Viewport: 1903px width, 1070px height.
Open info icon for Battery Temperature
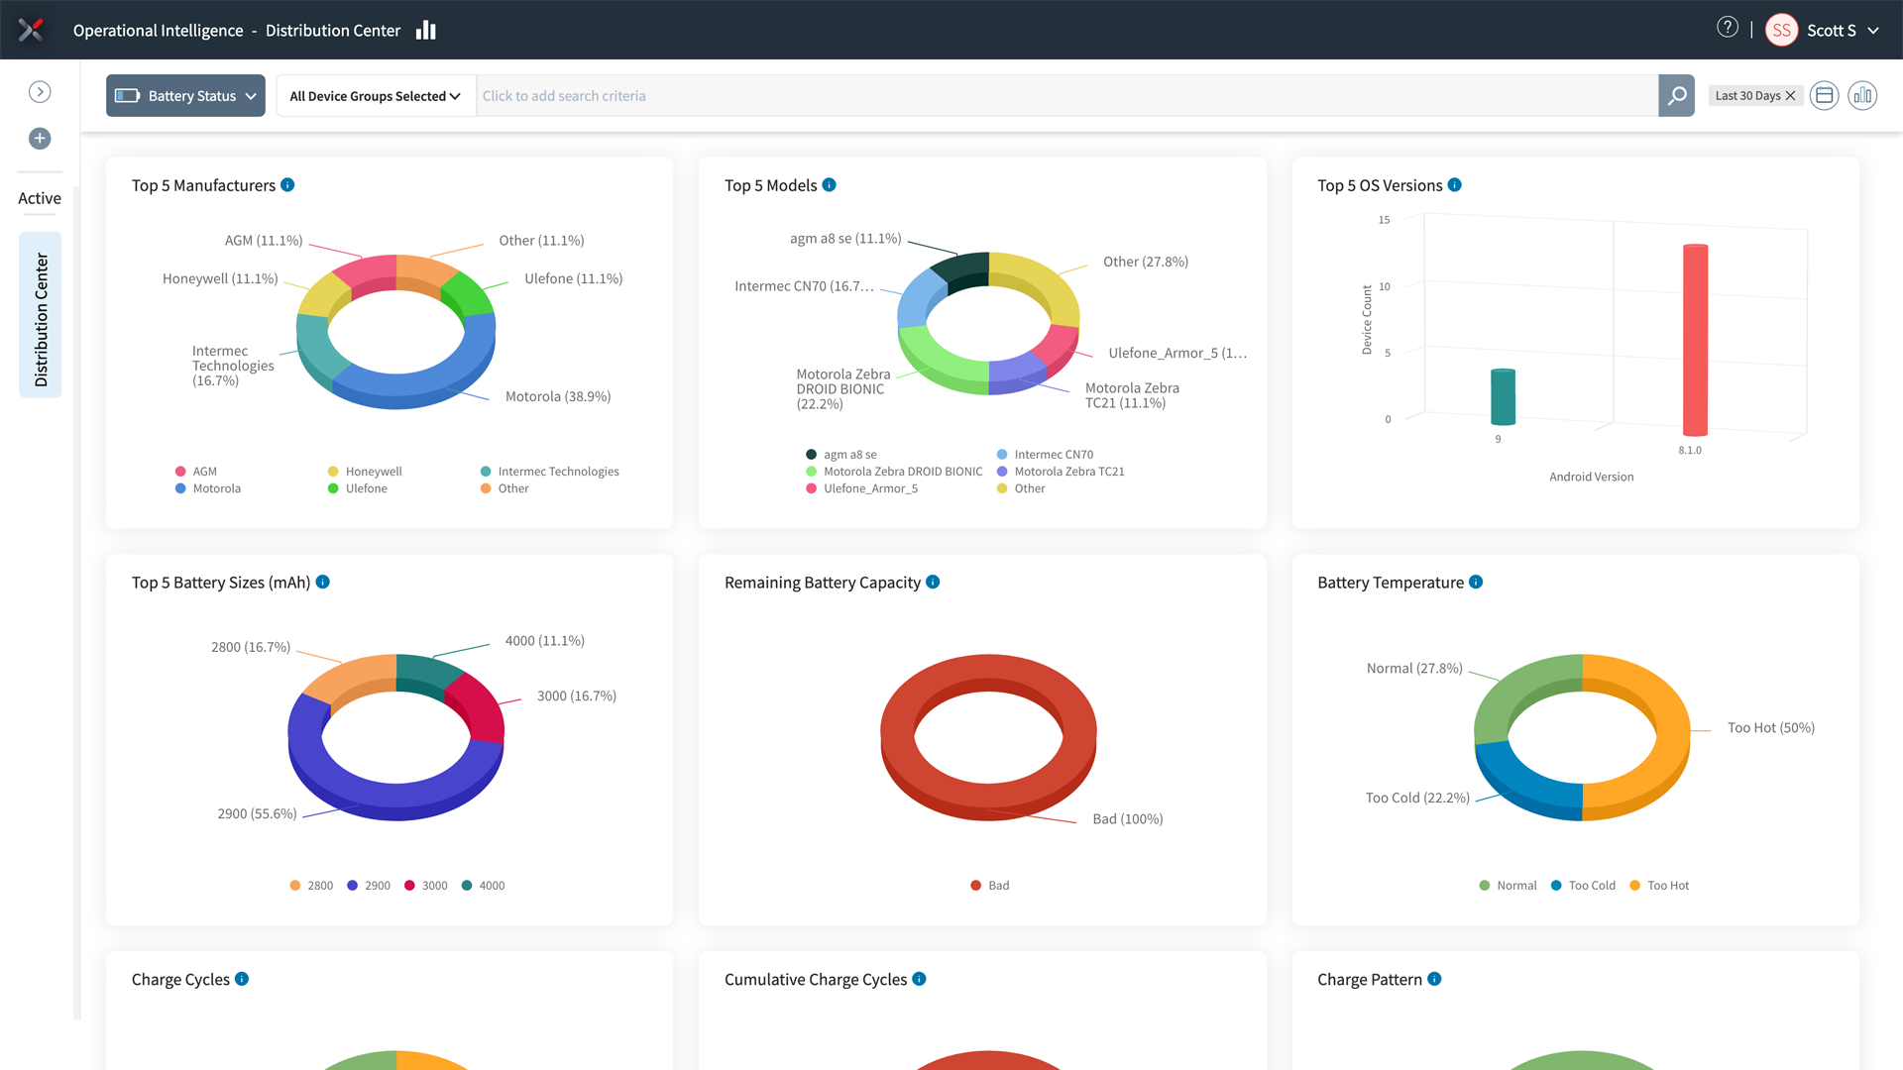1476,583
